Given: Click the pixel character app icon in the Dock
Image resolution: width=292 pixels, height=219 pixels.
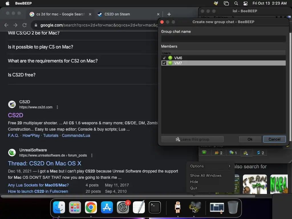Looking at the screenshot, I should pos(178,207).
